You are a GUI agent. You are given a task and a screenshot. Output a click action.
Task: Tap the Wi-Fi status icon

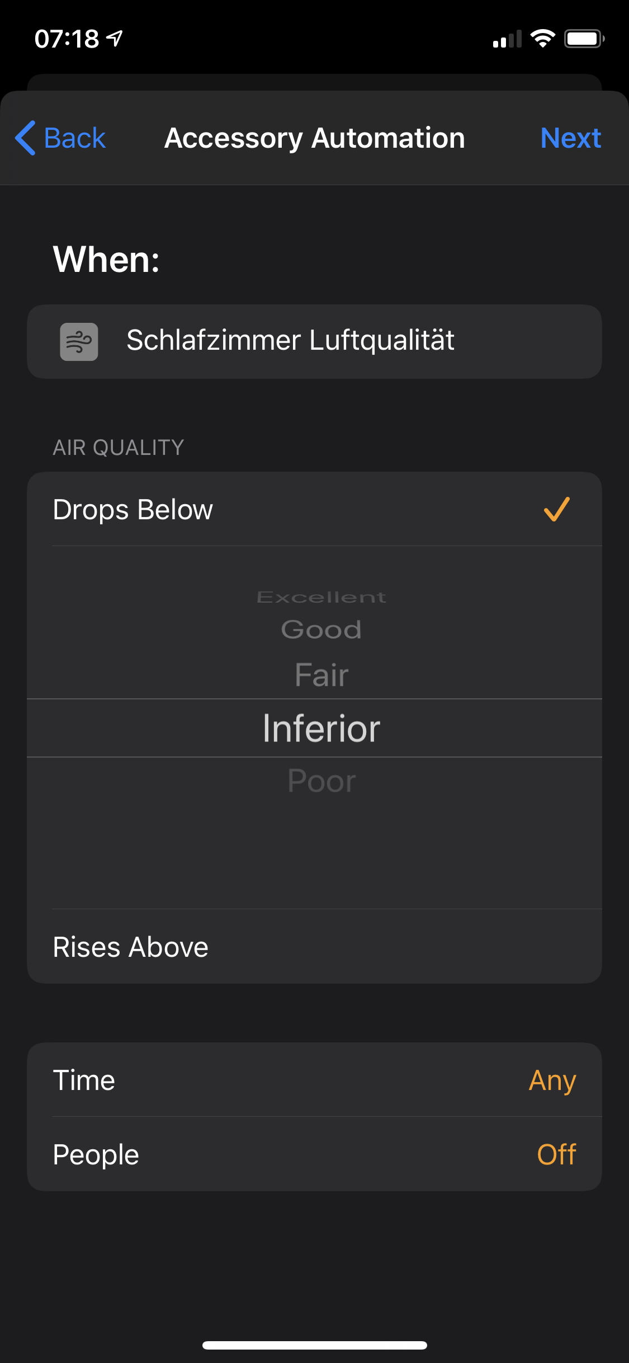coord(542,39)
